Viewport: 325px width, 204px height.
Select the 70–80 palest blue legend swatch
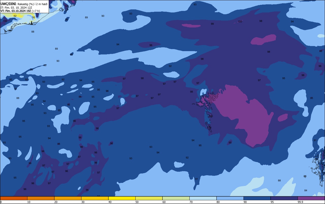(x=203, y=198)
